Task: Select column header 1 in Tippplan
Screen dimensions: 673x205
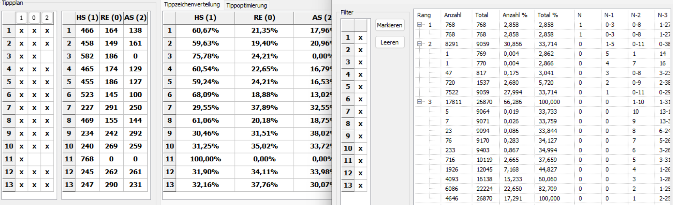Action: tap(21, 17)
